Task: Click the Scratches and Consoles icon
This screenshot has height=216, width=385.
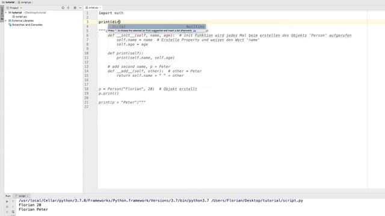Action: pos(10,25)
